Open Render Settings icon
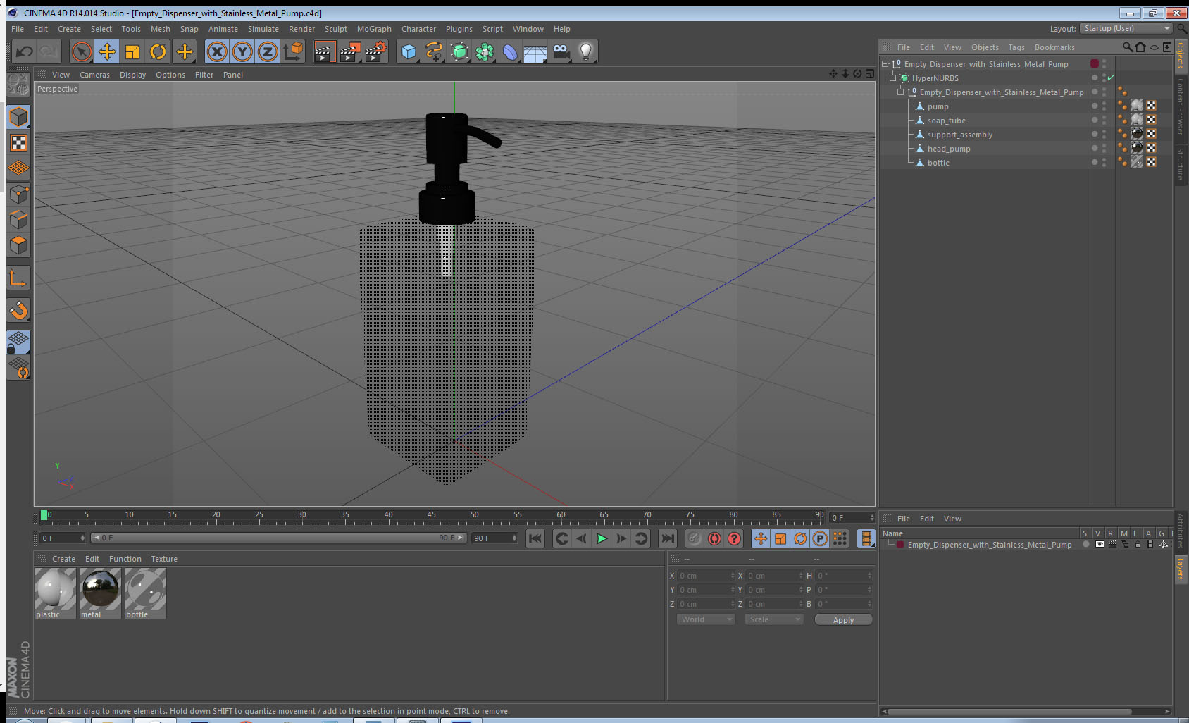The width and height of the screenshot is (1189, 723). [376, 51]
